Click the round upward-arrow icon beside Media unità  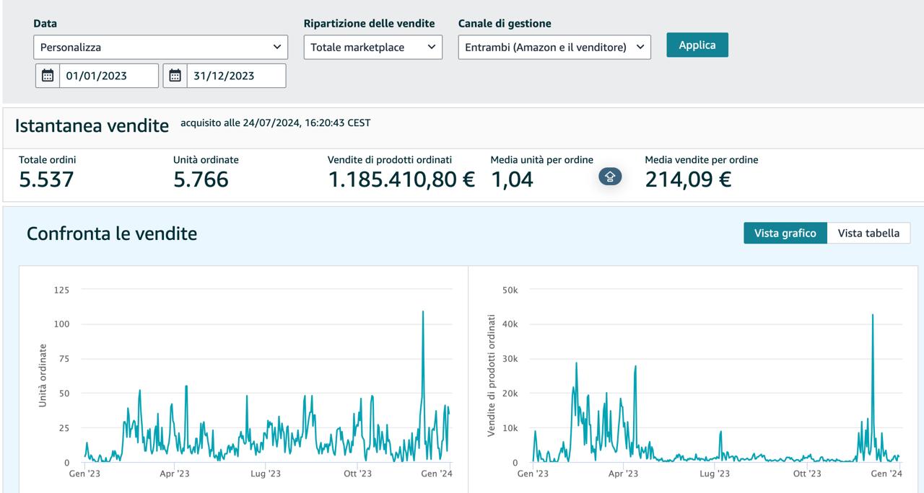pyautogui.click(x=609, y=177)
